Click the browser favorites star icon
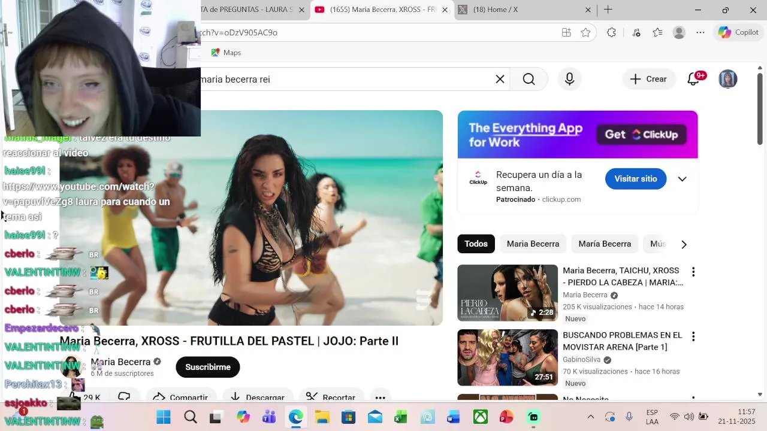Viewport: 767px width, 431px height. (x=585, y=32)
